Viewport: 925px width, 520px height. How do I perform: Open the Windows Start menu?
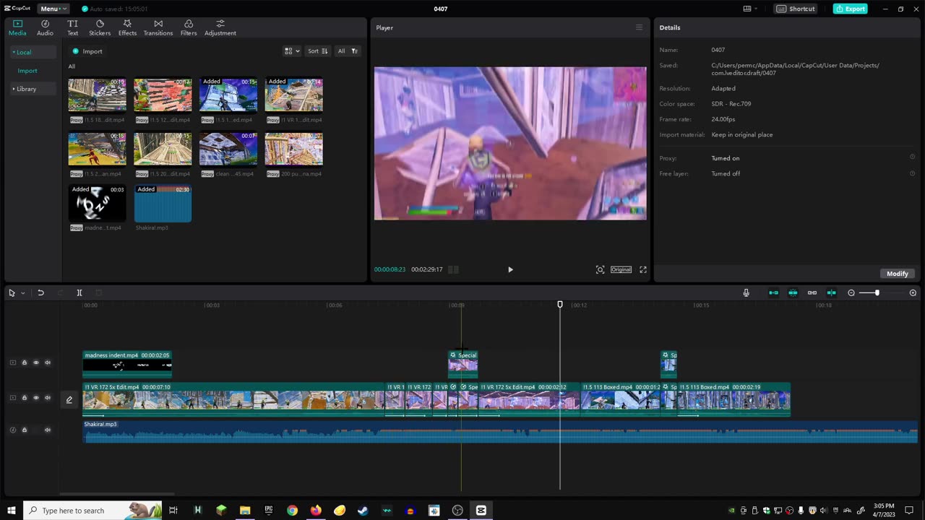click(x=12, y=511)
